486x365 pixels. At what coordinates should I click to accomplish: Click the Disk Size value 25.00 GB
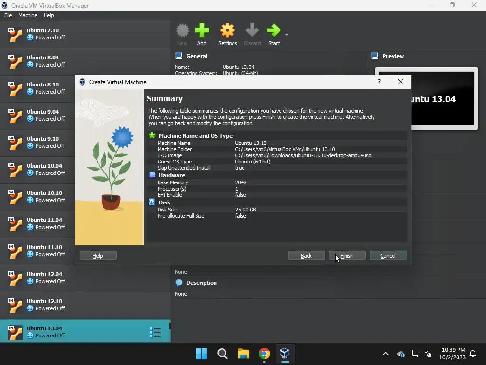245,210
